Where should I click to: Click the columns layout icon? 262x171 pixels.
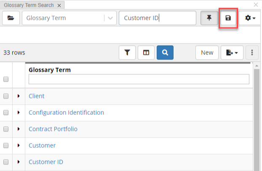146,53
